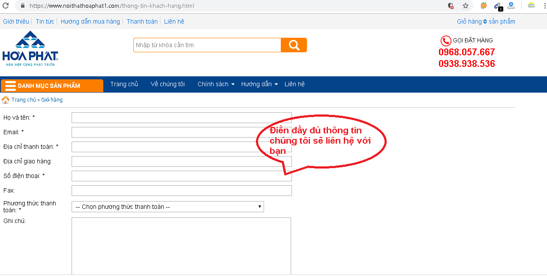This screenshot has width=547, height=277.
Task: Focus the Email text field
Action: (x=181, y=132)
